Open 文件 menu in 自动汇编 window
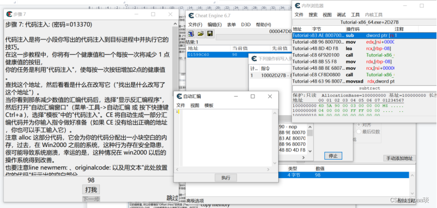This screenshot has width=437, height=208. pos(180,106)
